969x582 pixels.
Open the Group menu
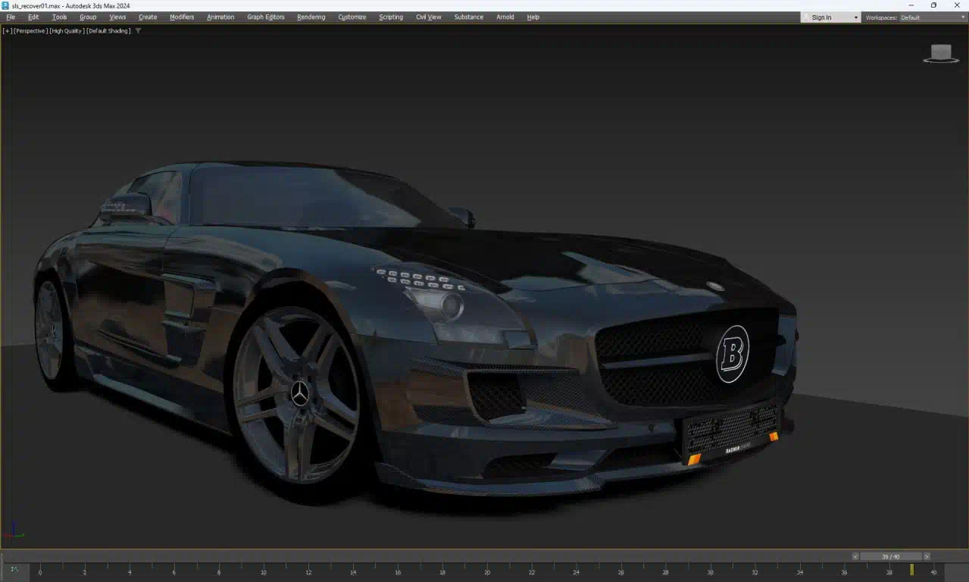pyautogui.click(x=88, y=17)
